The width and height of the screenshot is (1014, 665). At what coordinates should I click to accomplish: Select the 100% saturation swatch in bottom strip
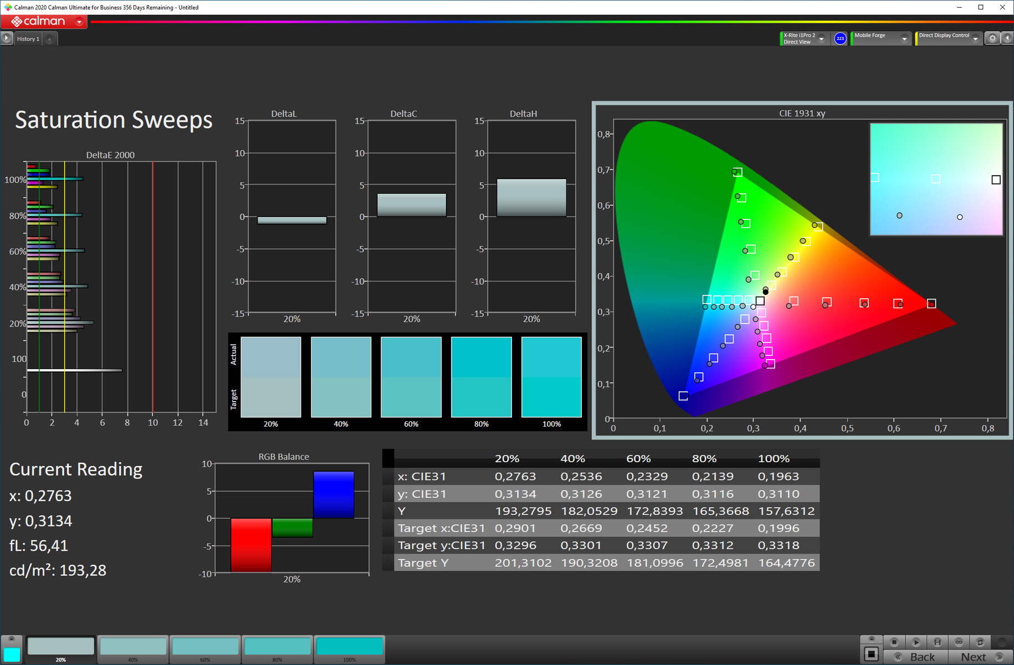click(x=349, y=649)
